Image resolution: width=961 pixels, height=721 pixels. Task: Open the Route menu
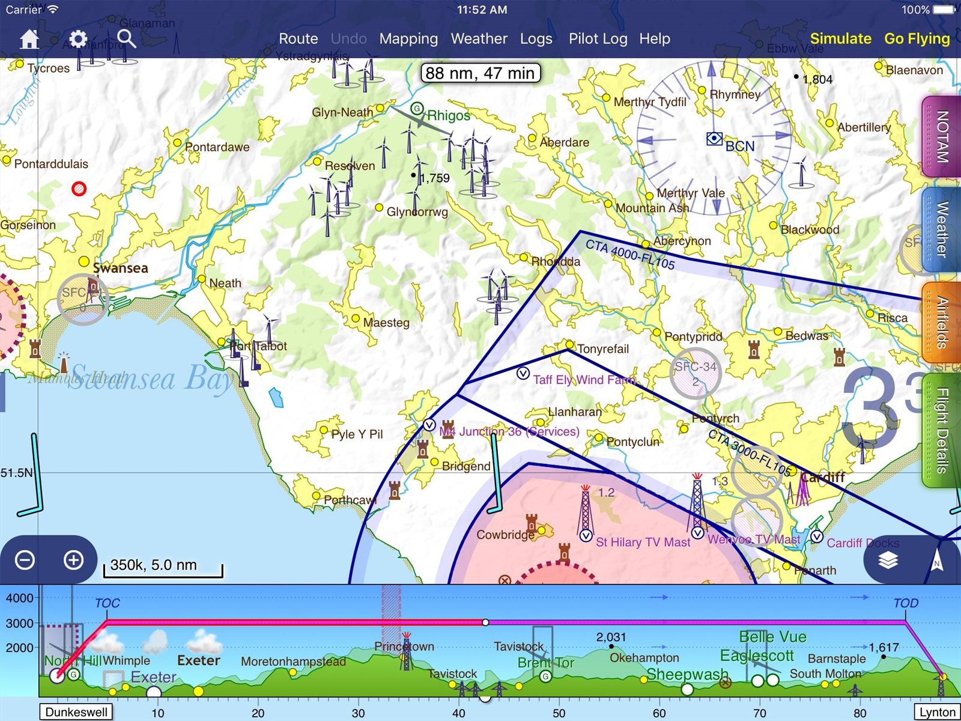coord(299,39)
